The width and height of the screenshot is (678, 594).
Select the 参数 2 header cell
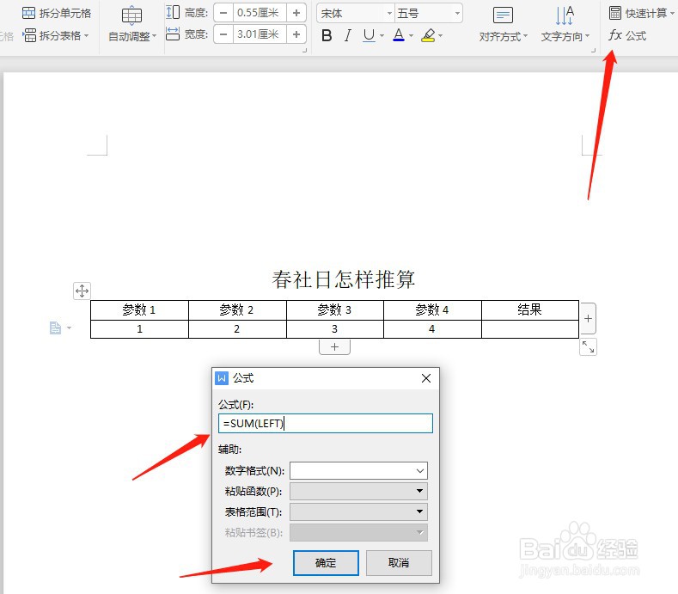point(237,310)
